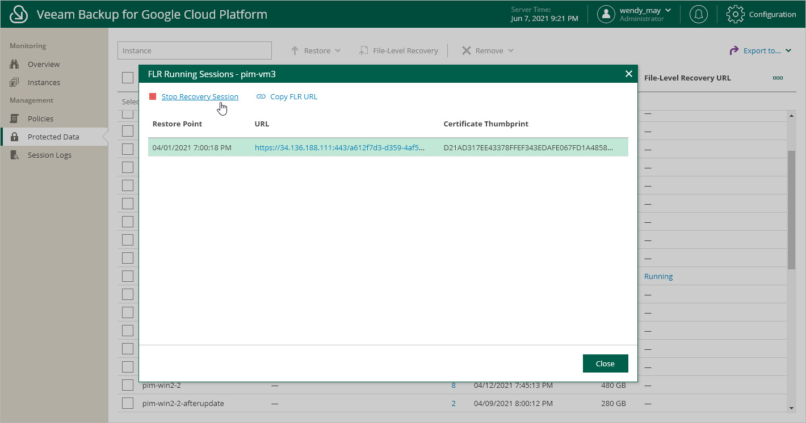The width and height of the screenshot is (806, 423).
Task: Click the 480 GB size cell
Action: pyautogui.click(x=614, y=385)
